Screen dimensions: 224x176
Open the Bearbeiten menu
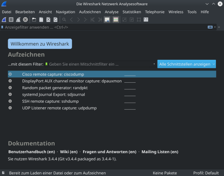(25, 12)
